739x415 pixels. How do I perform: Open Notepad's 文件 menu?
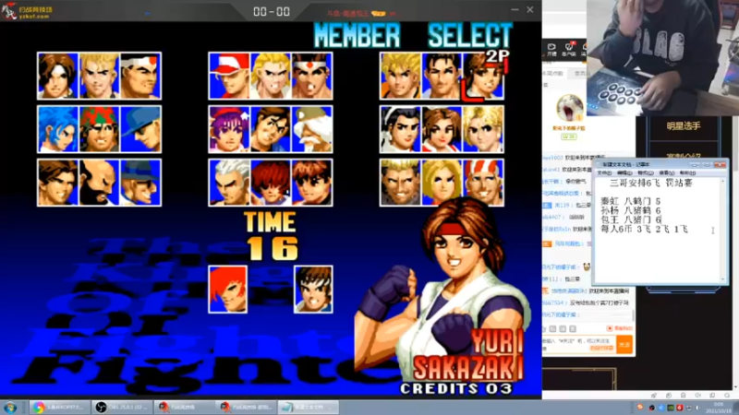tap(605, 173)
